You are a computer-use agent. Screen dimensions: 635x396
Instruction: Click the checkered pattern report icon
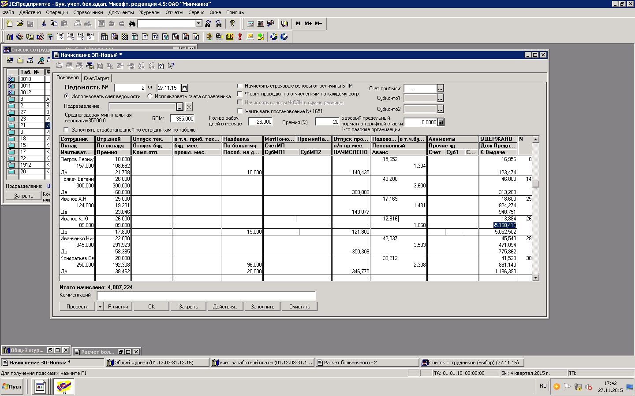pyautogui.click(x=125, y=37)
